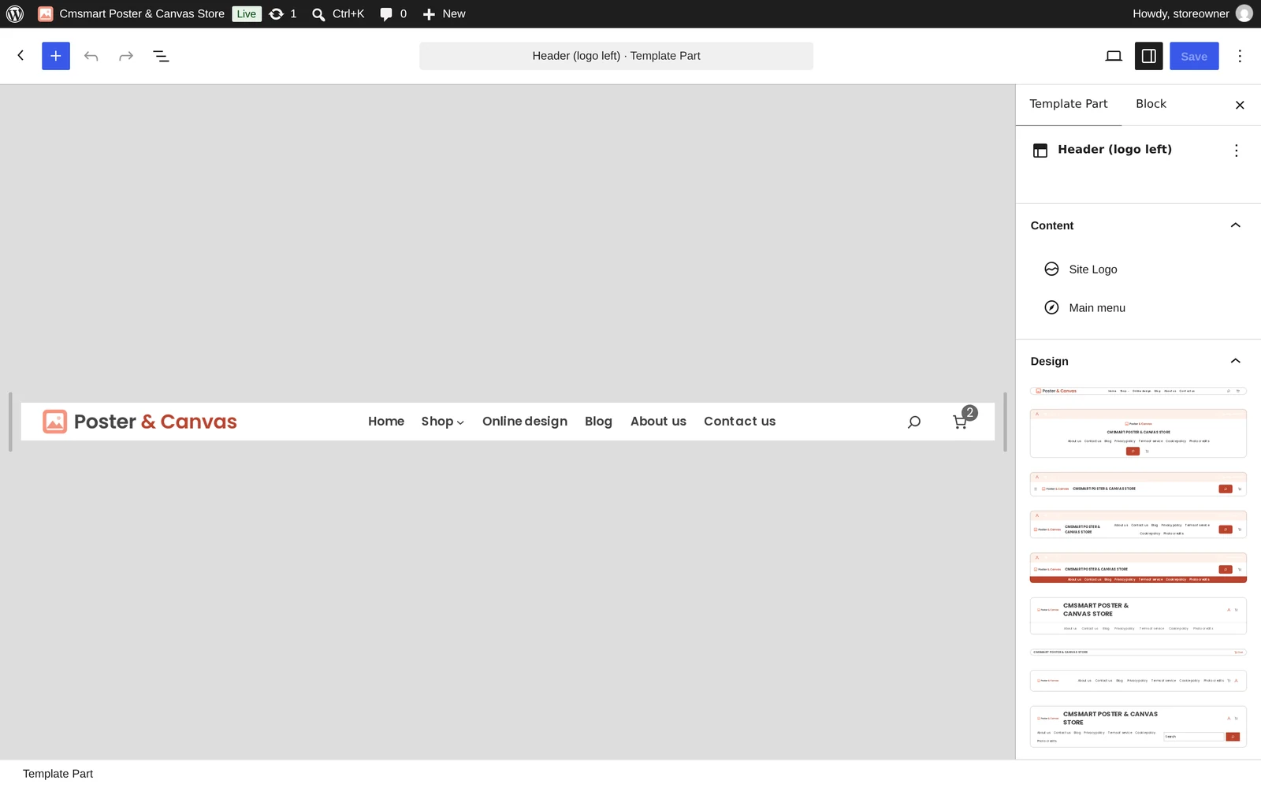Open the WordPress logo menu

pos(15,13)
